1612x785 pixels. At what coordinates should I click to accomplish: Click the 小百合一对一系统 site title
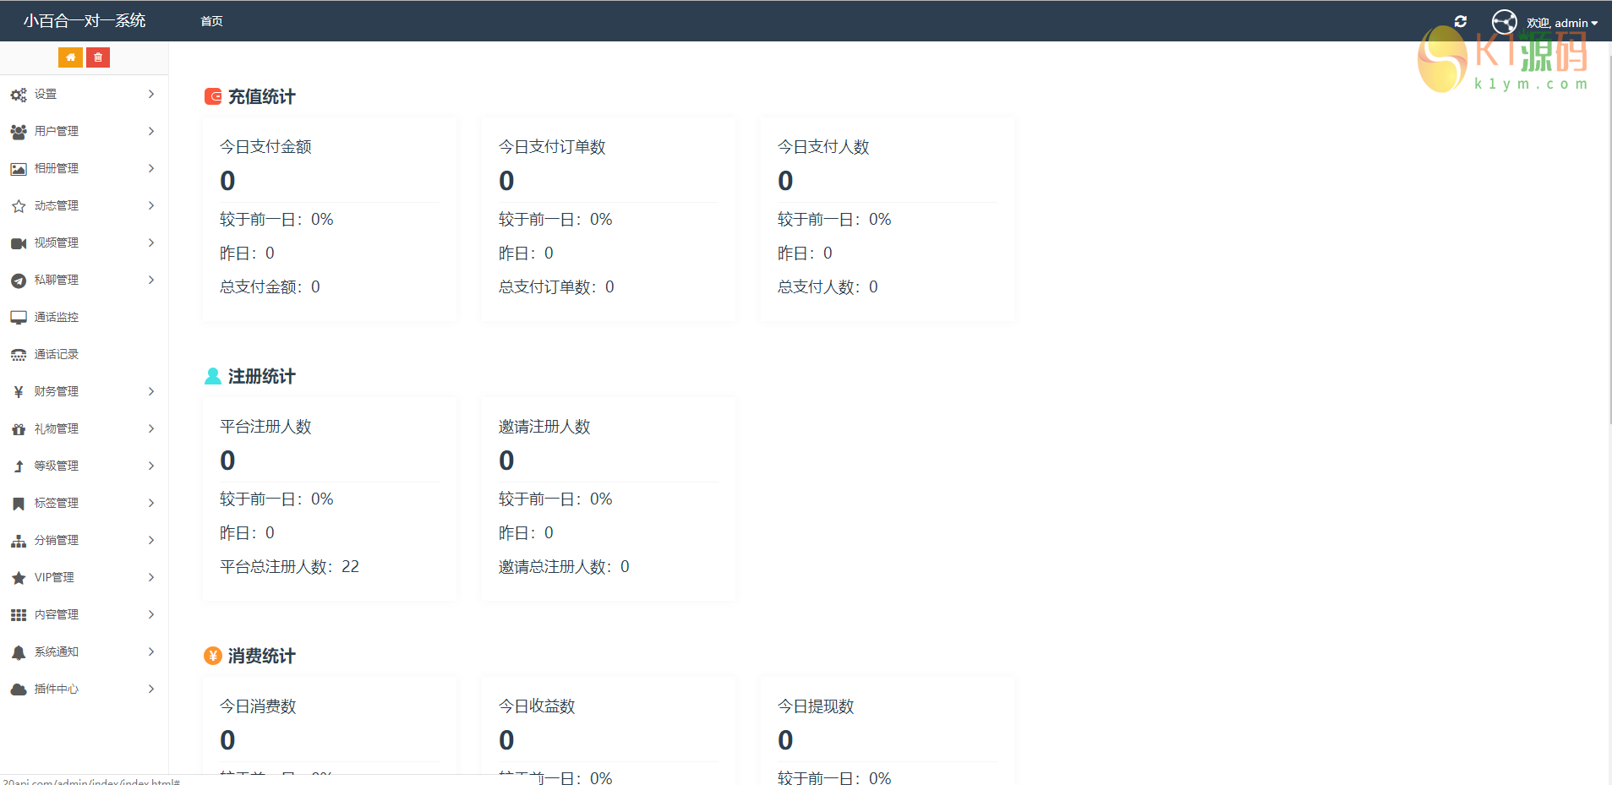click(85, 20)
